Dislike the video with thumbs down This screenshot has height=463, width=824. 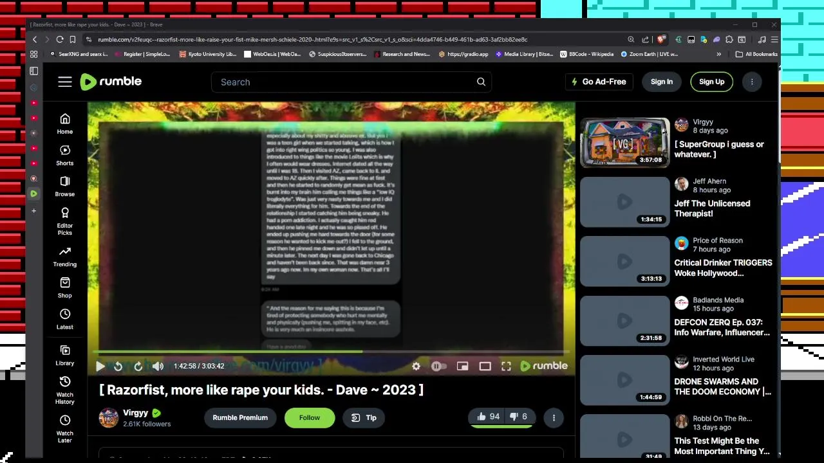click(x=518, y=417)
